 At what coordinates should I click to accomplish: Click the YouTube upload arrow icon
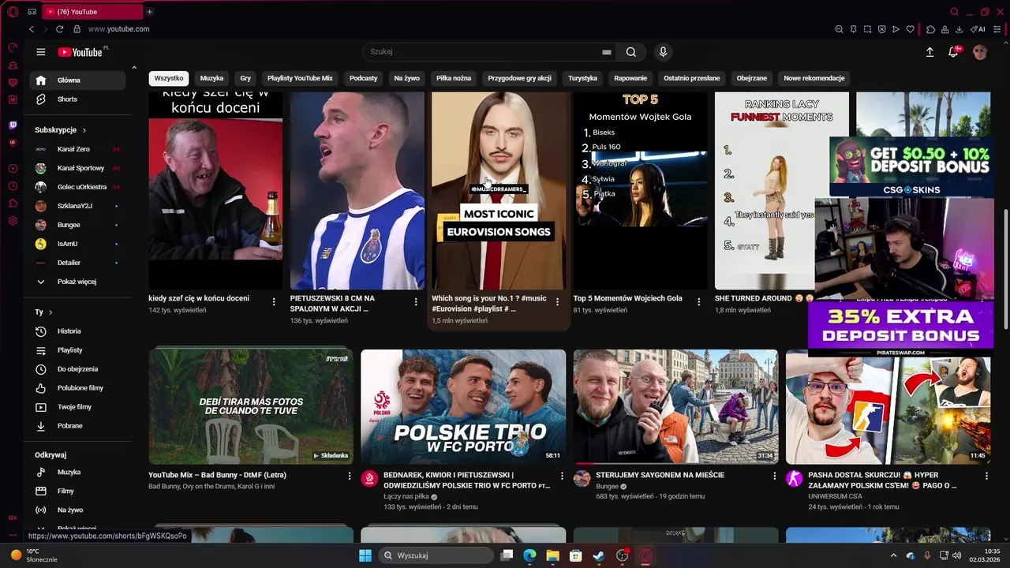pos(930,52)
